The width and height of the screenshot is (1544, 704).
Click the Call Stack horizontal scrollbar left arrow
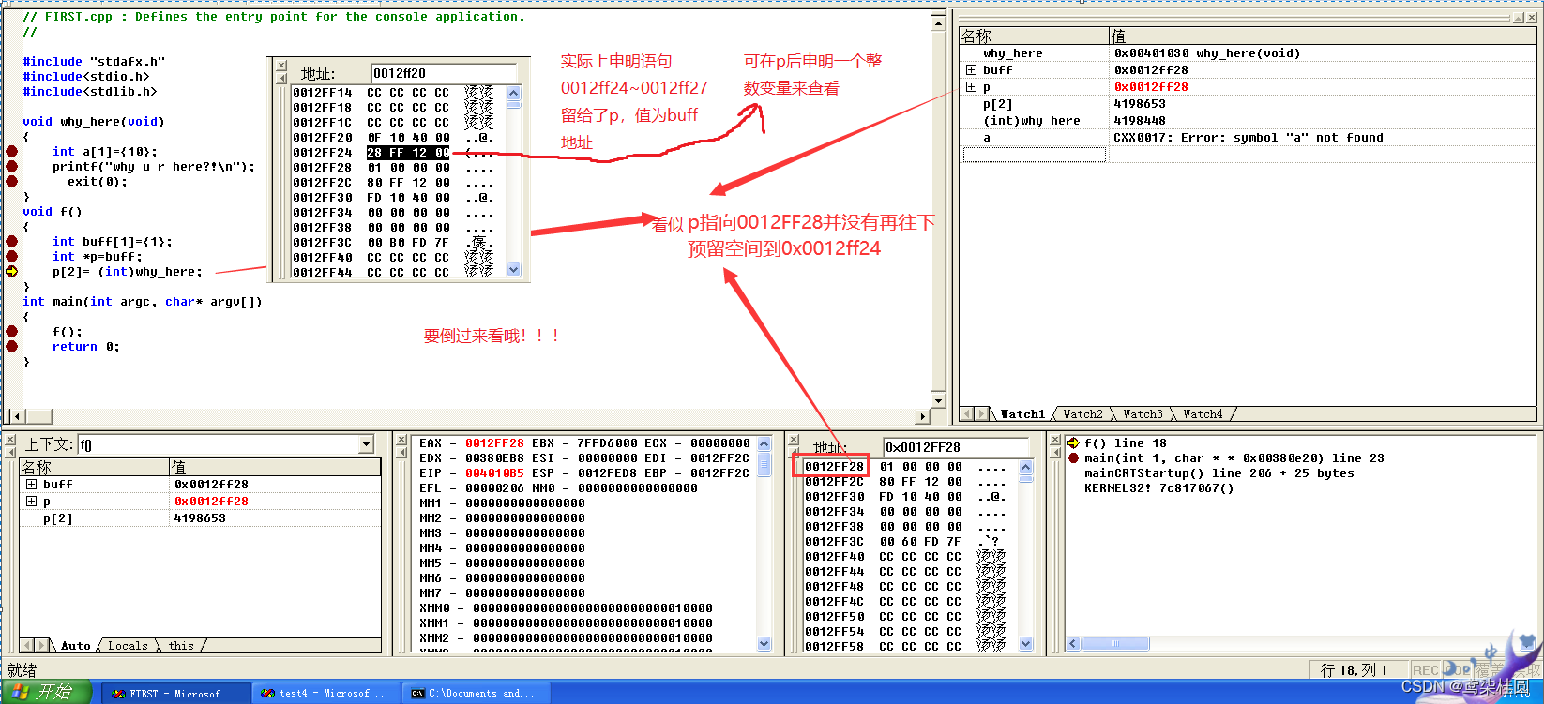click(x=1073, y=644)
